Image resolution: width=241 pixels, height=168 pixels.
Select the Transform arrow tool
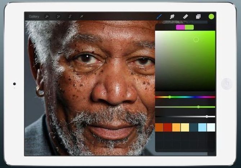coord(81,16)
